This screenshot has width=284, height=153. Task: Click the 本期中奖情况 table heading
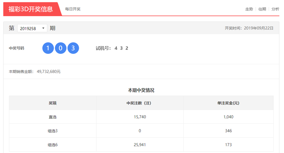(x=141, y=90)
